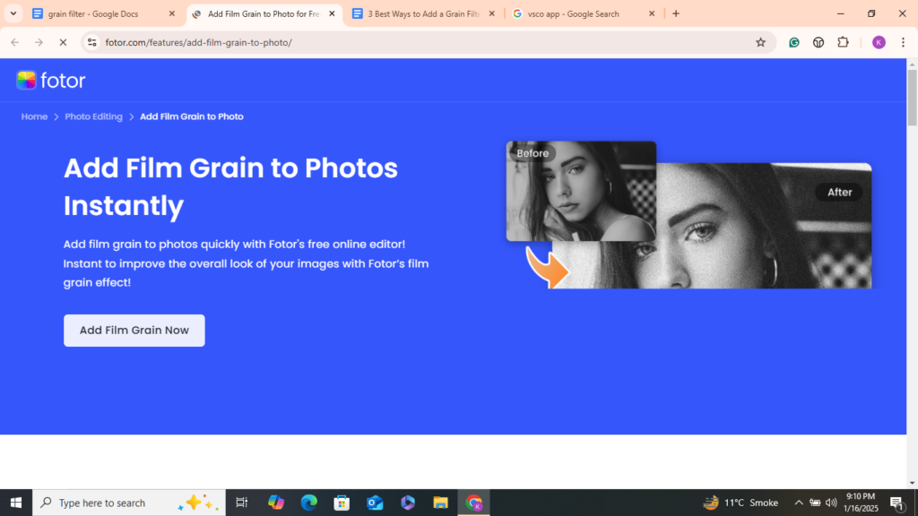Image resolution: width=918 pixels, height=516 pixels.
Task: Open the Grammarly extension icon
Action: click(x=794, y=42)
